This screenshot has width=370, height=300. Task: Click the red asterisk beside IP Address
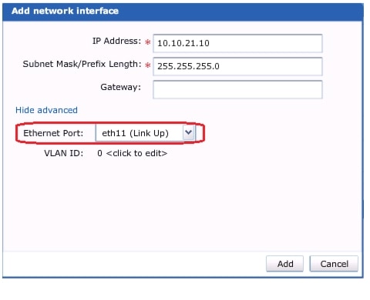[147, 42]
